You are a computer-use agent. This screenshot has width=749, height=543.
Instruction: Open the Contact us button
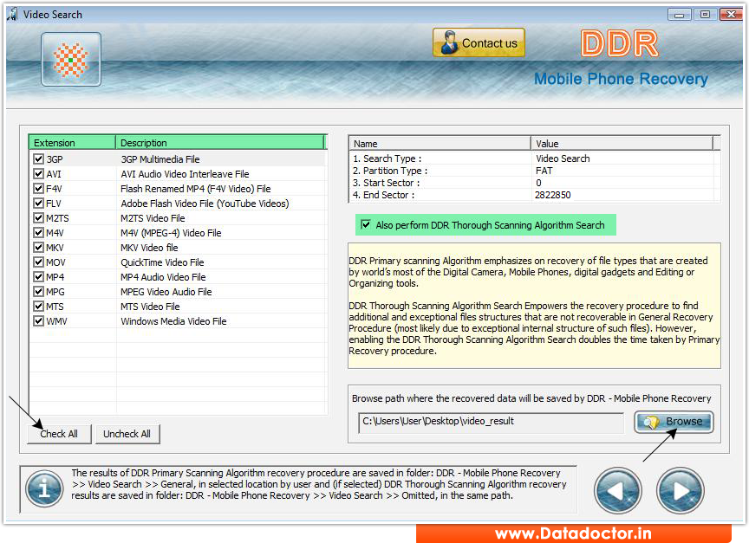pyautogui.click(x=479, y=42)
